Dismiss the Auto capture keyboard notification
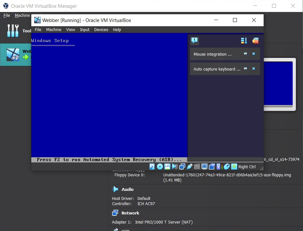Screen dimensions: 303x231 click(254, 69)
